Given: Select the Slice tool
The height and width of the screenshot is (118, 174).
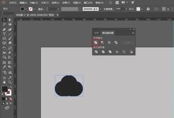Looking at the screenshot, I should tap(10, 78).
